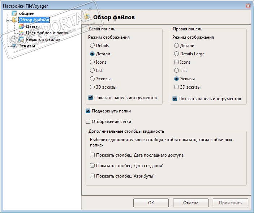254x213 pixels.
Task: Click the Цвет файлов и папок icon
Action: click(21, 33)
